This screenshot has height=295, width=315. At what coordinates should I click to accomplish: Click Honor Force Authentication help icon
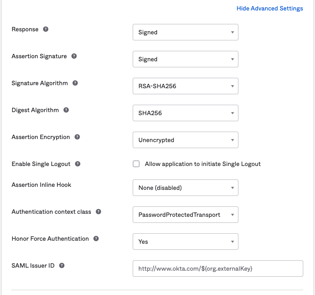click(x=96, y=239)
